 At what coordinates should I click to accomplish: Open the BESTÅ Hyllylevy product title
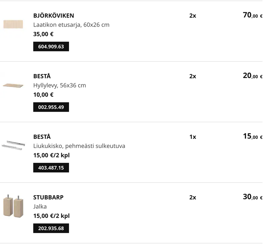[42, 76]
